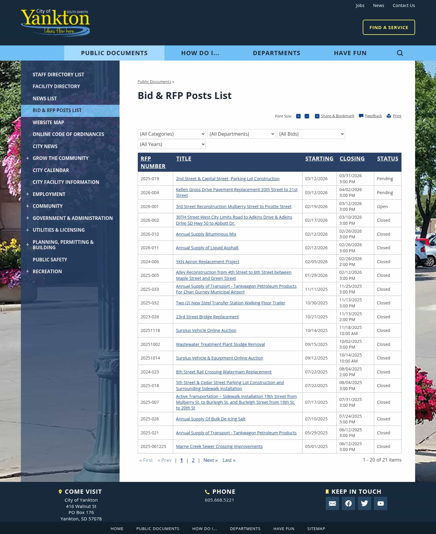Image resolution: width=436 pixels, height=534 pixels.
Task: Click the Share & Bookmark plus icon
Action: 317,116
